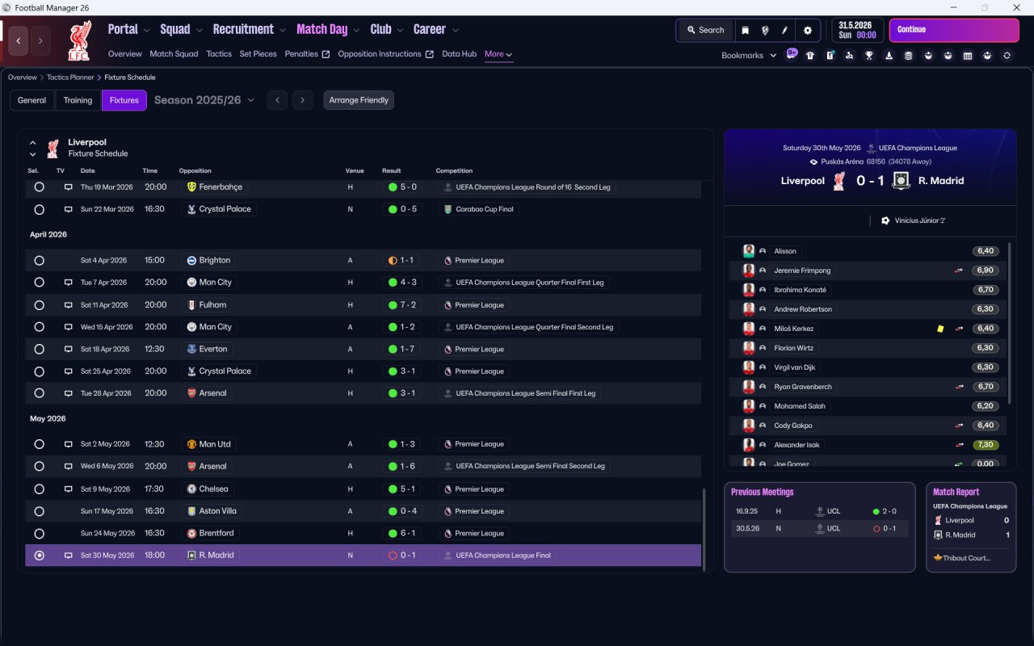Select the Brighton fixture radio button
This screenshot has height=646, width=1034.
tap(39, 260)
